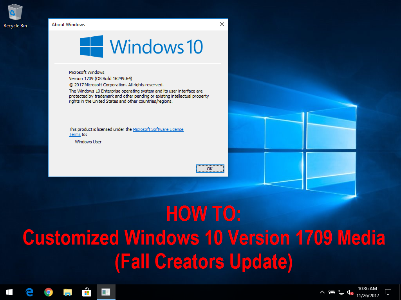401x300 pixels.
Task: Click the battery power tray icon
Action: click(332, 292)
